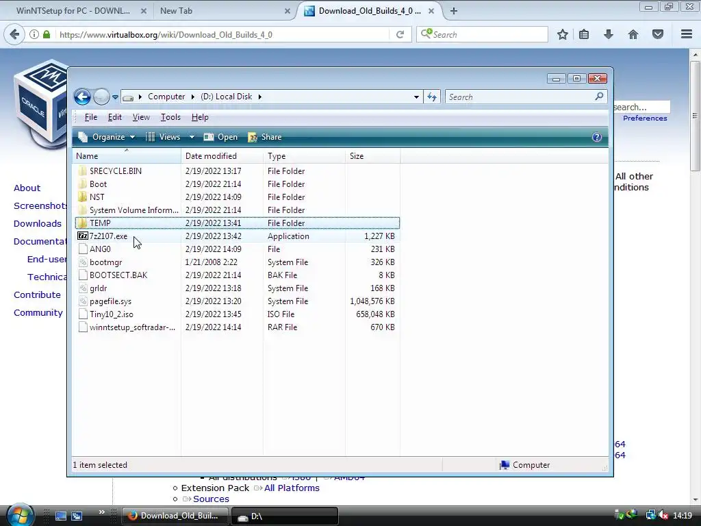The height and width of the screenshot is (526, 701).
Task: Click the drive icon in the address bar
Action: pyautogui.click(x=128, y=97)
